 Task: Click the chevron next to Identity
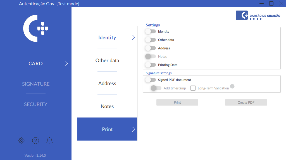point(133,37)
